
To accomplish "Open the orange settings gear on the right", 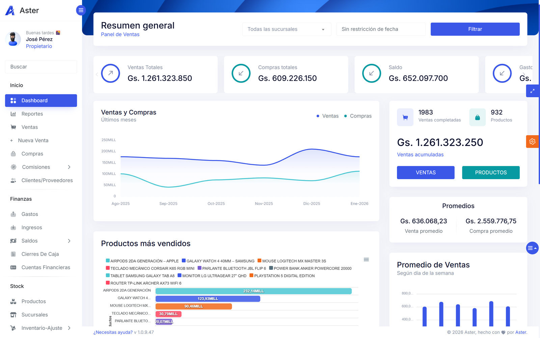I will tap(532, 142).
